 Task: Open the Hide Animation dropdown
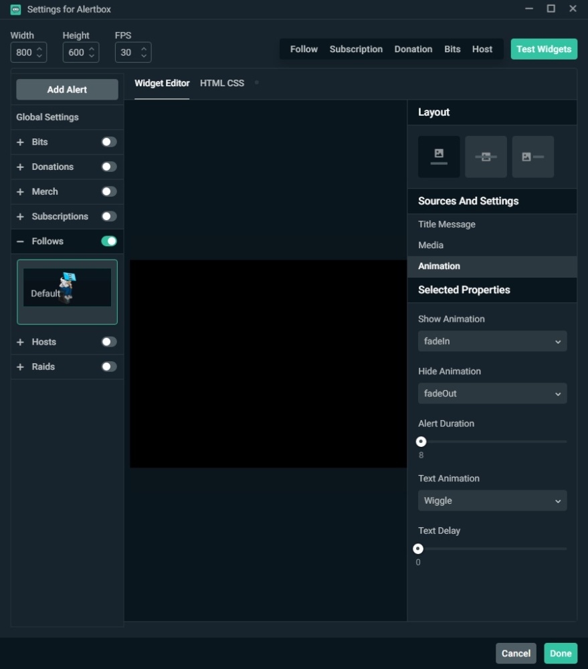[492, 393]
